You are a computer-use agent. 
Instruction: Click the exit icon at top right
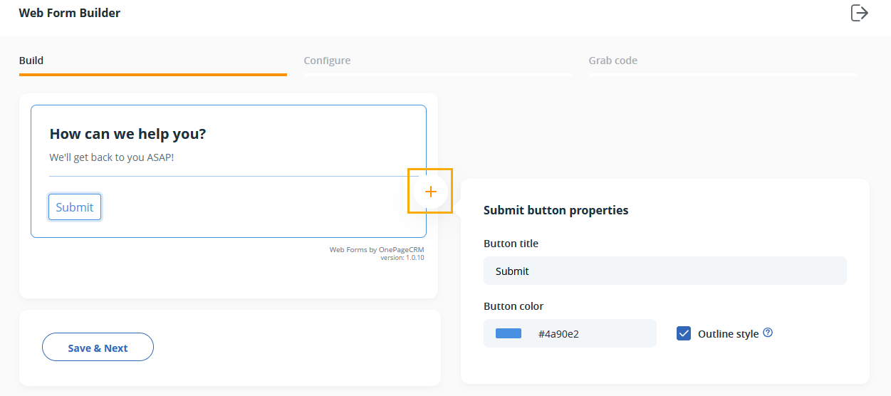tap(860, 13)
